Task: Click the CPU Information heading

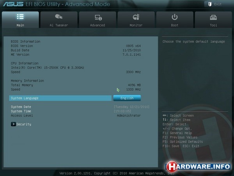Action: [x=25, y=63]
